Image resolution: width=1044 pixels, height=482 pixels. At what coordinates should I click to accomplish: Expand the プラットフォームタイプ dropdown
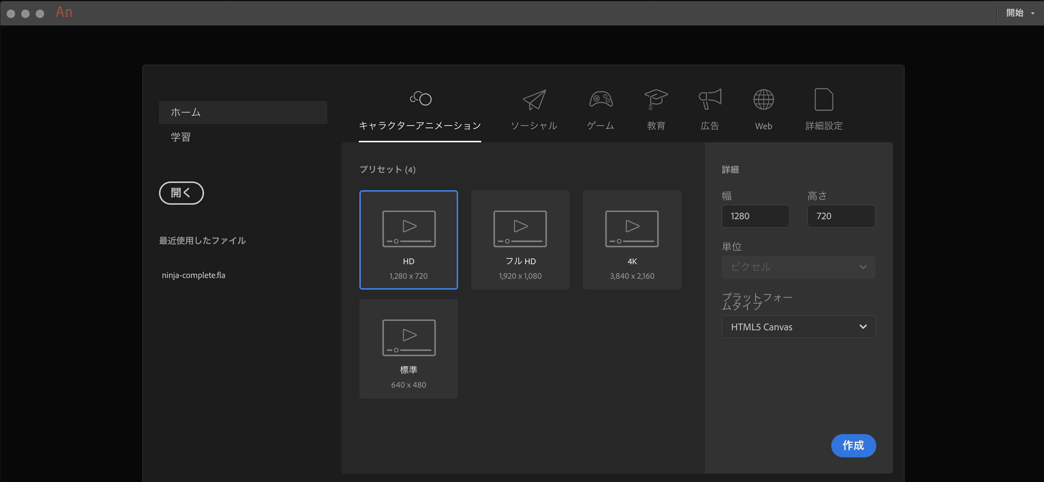click(798, 327)
